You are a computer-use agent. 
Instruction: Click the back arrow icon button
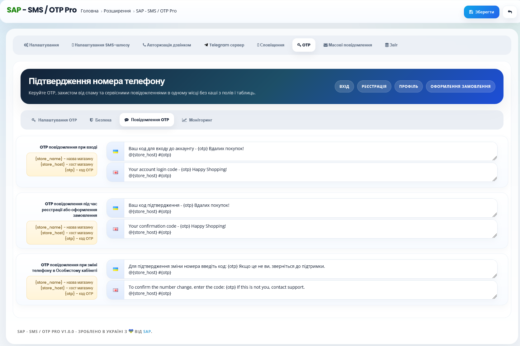(510, 12)
